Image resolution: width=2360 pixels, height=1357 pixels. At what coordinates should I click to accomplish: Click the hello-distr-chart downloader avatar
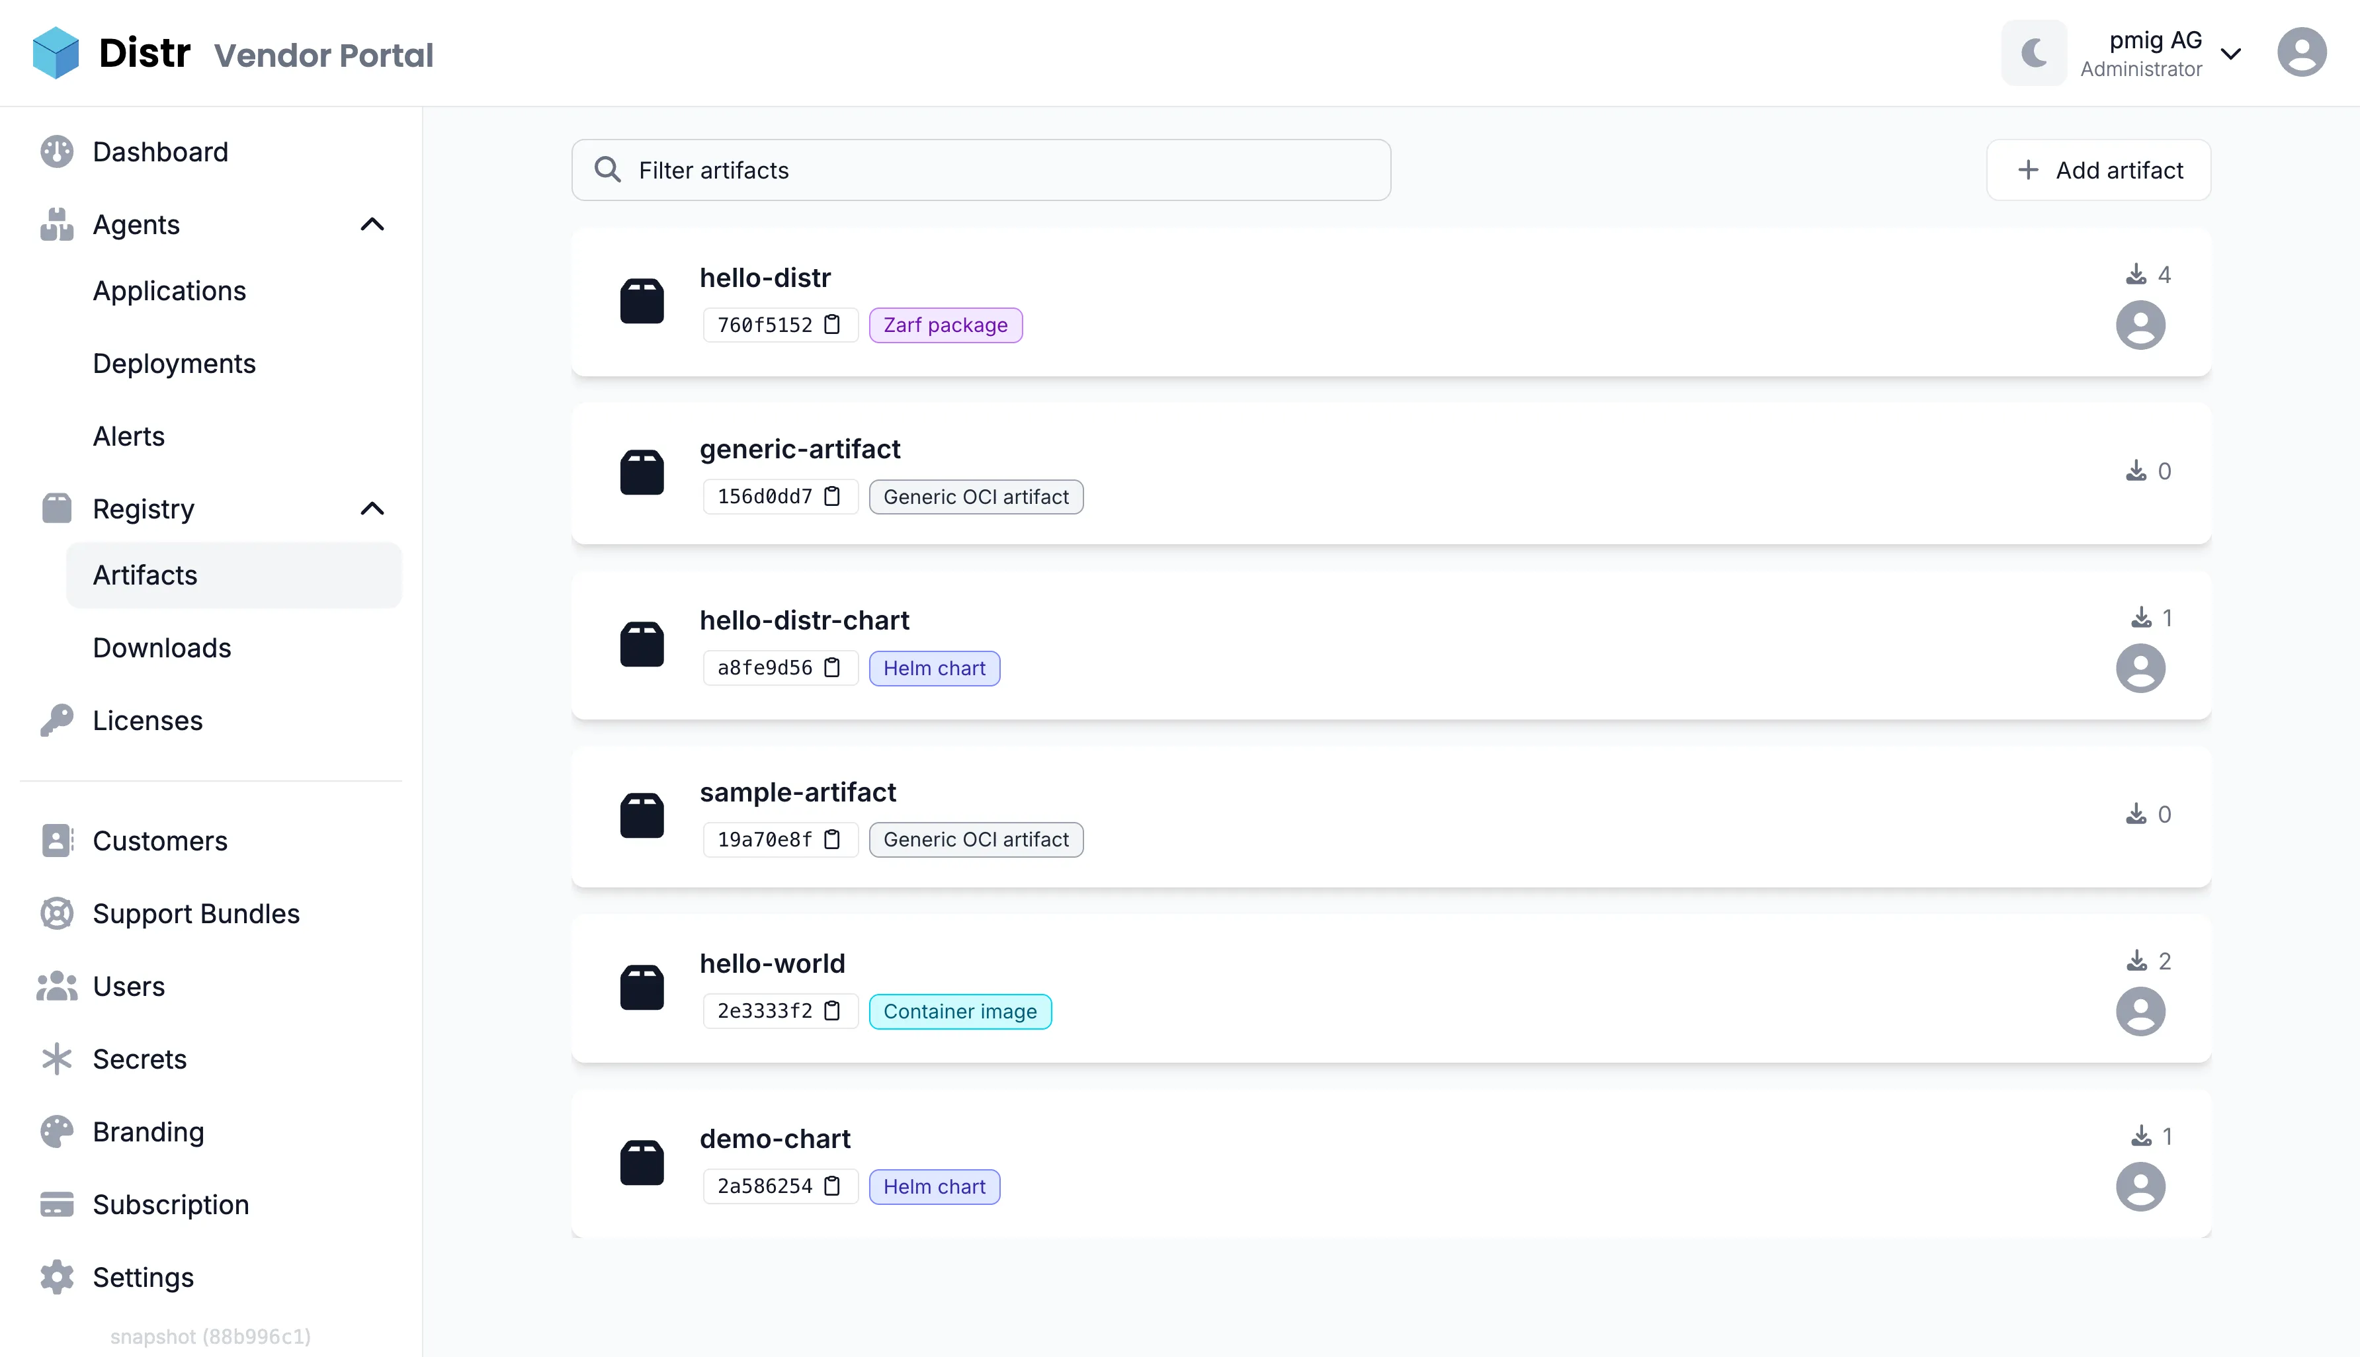[2140, 668]
